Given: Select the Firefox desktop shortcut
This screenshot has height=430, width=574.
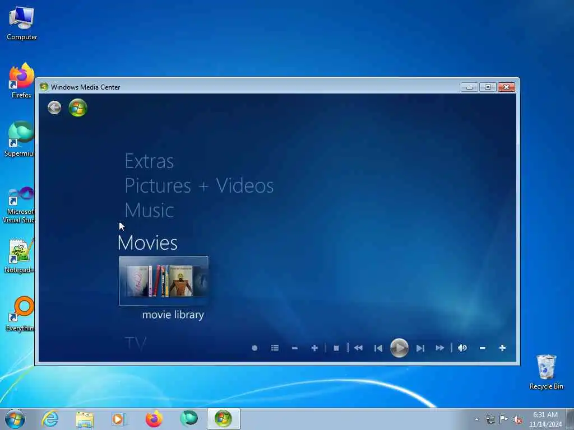Looking at the screenshot, I should (22, 81).
